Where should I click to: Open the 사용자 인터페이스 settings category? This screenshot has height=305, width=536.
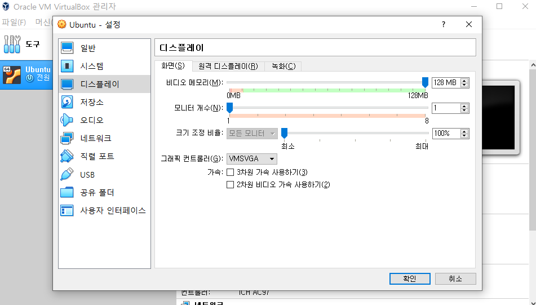pyautogui.click(x=104, y=210)
